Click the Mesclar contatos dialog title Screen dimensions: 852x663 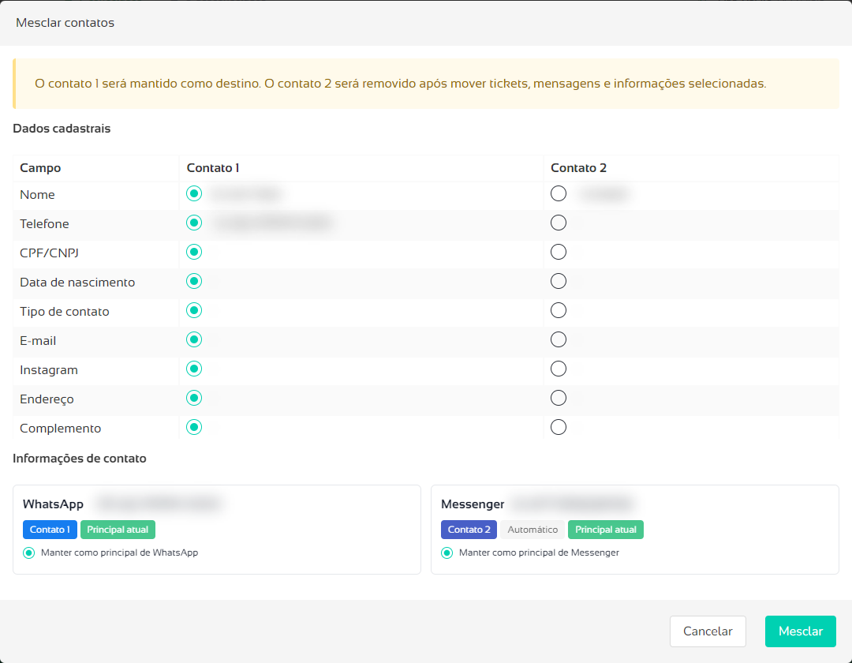tap(65, 23)
